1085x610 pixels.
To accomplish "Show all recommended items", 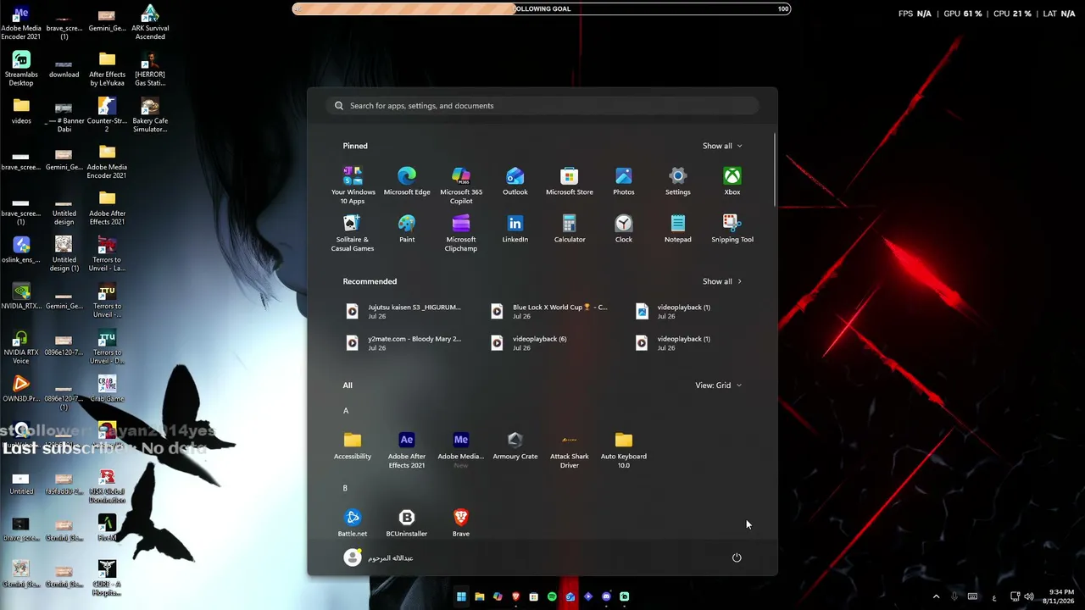I will (722, 281).
